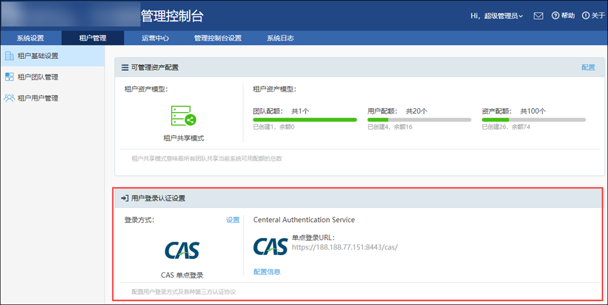Click the small CAS logo beside URL
This screenshot has width=608, height=305.
tap(270, 246)
